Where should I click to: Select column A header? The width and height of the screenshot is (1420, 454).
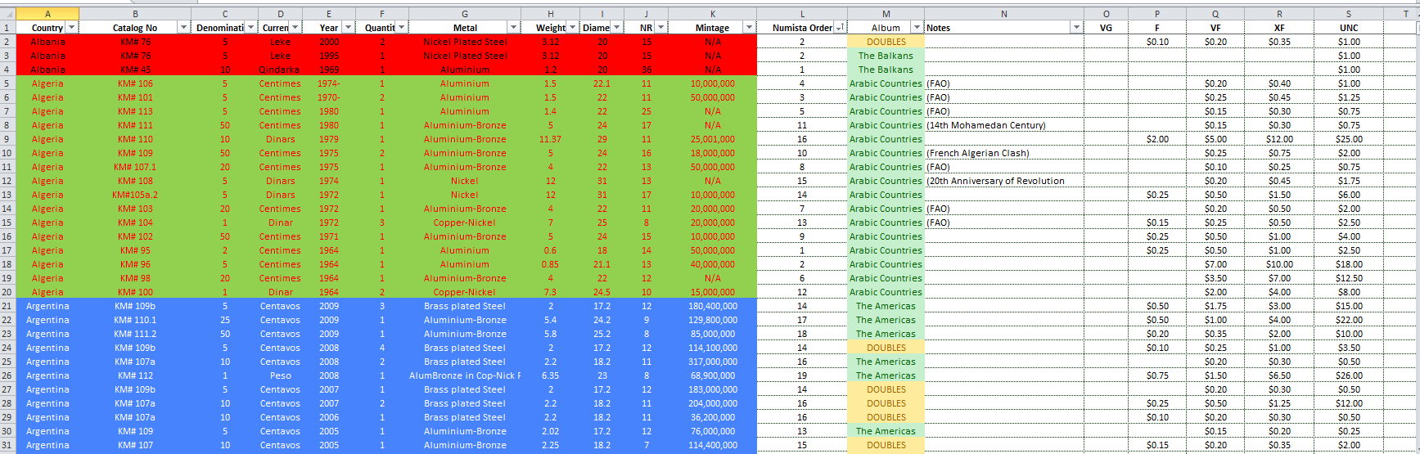47,14
